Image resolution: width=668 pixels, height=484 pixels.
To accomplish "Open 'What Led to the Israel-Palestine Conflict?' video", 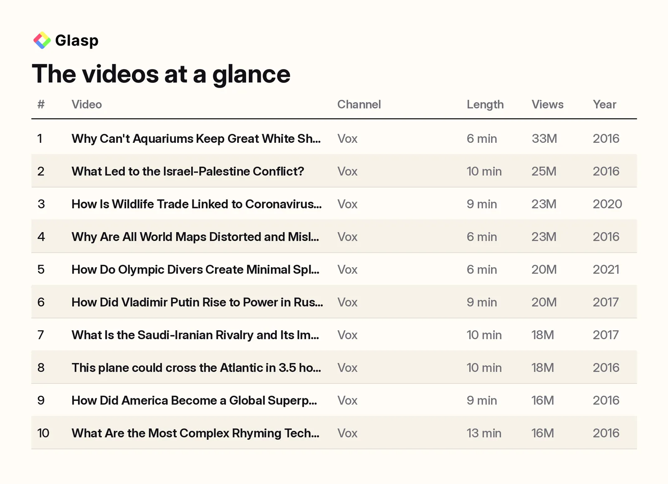I will click(188, 171).
